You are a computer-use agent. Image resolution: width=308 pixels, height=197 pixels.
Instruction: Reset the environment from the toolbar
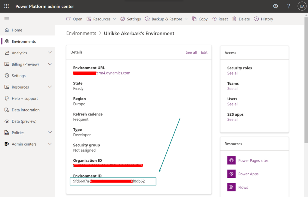[220, 19]
